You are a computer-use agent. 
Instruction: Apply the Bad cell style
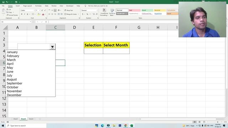pyautogui.click(x=135, y=10)
